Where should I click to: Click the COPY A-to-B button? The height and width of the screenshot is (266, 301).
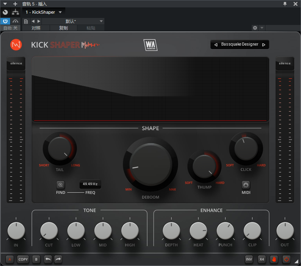click(23, 259)
